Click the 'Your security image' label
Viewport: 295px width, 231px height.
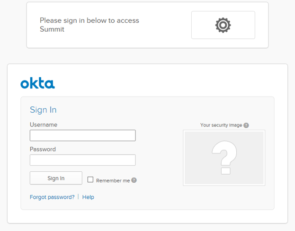[x=221, y=125]
